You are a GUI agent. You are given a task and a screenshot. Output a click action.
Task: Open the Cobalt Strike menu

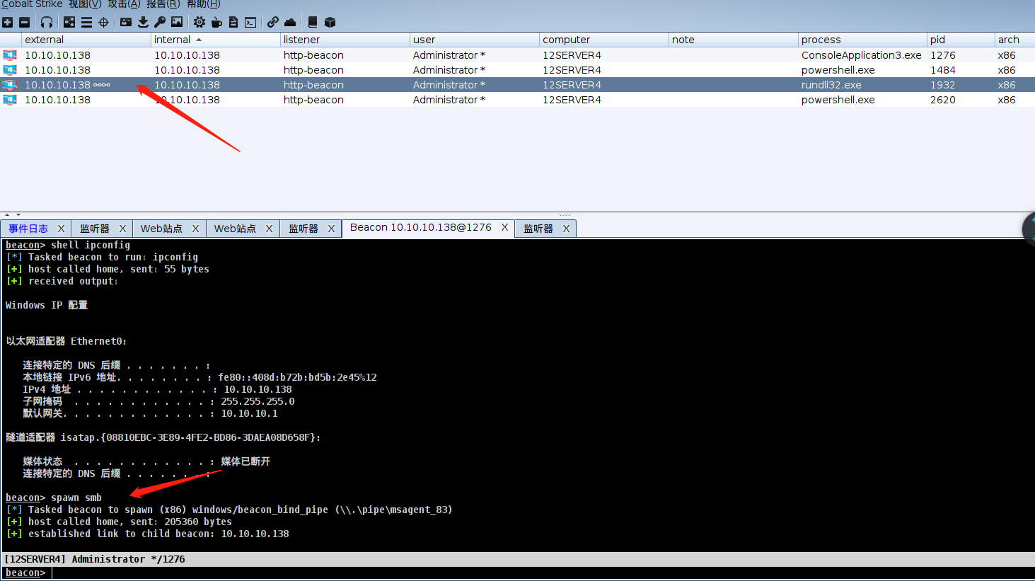[32, 4]
